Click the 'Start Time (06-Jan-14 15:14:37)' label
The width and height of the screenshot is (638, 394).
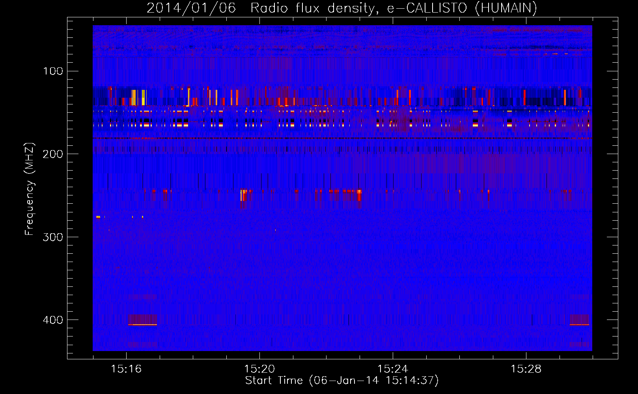(x=342, y=381)
